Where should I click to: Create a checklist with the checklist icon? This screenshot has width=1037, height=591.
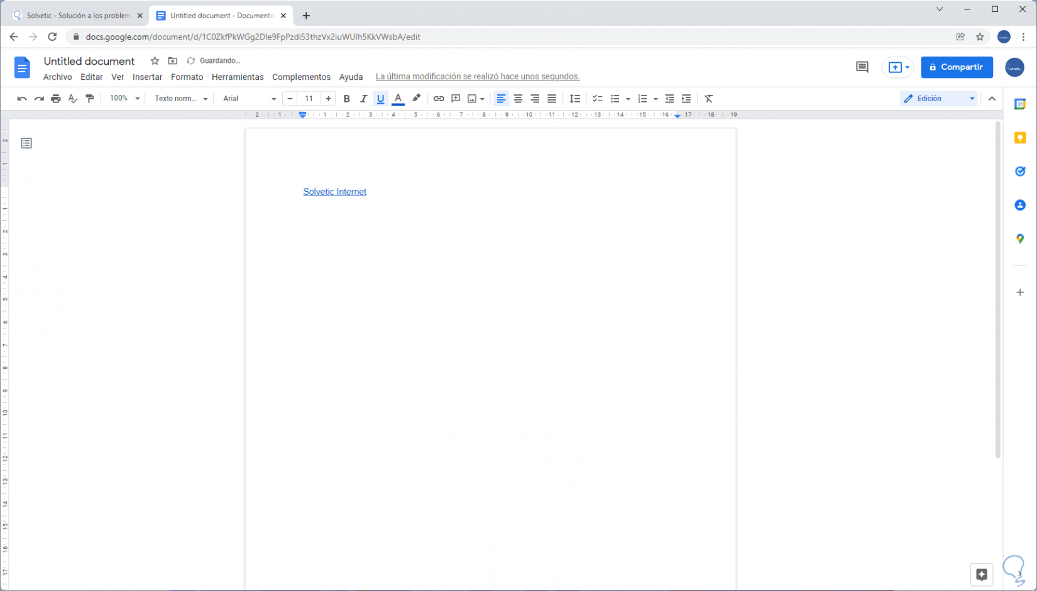click(x=598, y=99)
